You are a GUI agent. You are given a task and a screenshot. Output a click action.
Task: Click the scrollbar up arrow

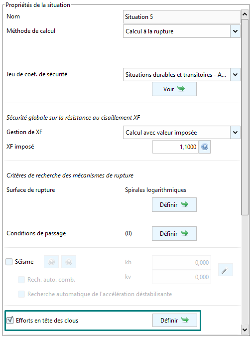pos(245,14)
